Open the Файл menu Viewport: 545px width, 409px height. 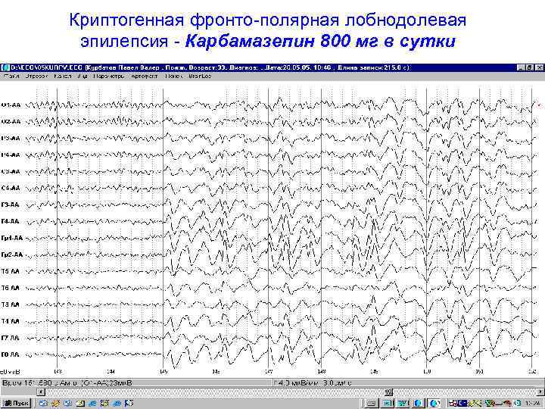11,76
